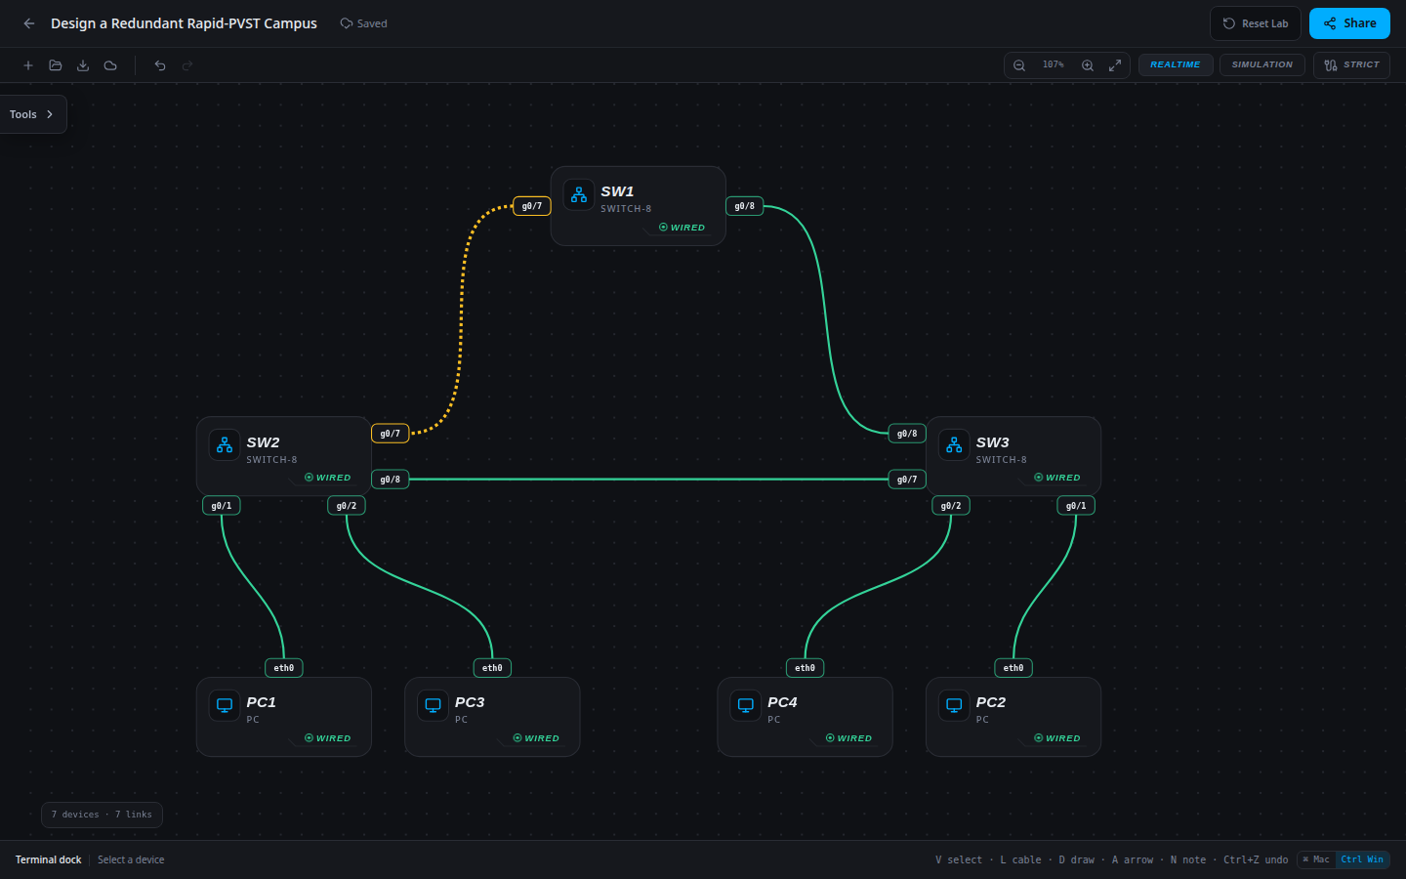Click the PC3 device name label
The height and width of the screenshot is (879, 1406).
pos(470,702)
